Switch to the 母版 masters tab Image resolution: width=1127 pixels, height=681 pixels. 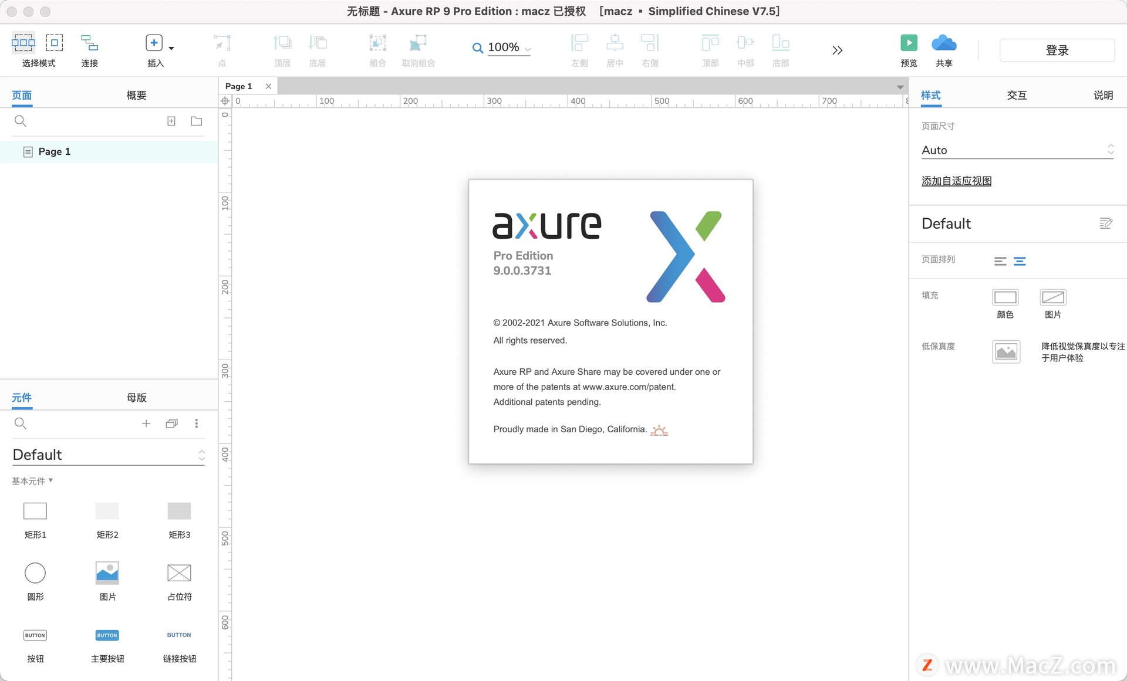[136, 397]
